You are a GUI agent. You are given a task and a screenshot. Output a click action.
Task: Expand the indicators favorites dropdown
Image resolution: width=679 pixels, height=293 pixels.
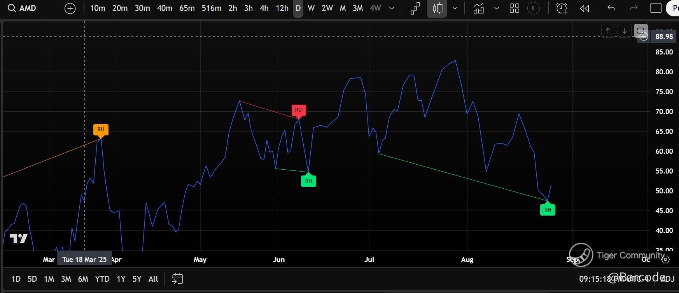point(496,8)
